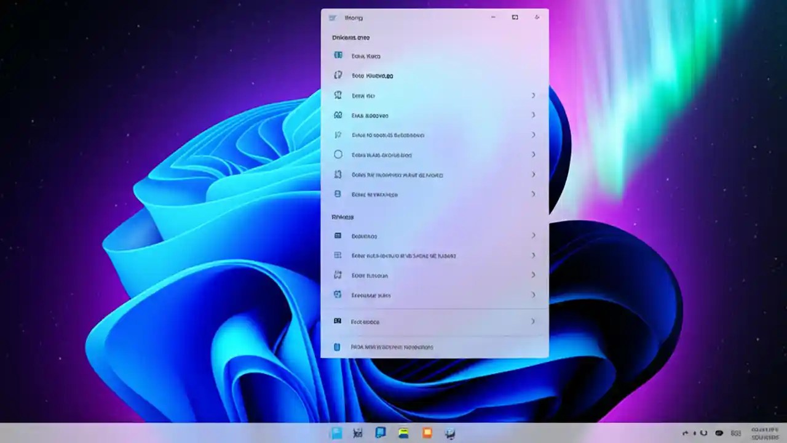Screen dimensions: 787x443
Task: Select the phone icon beside the first device entry
Action: [x=338, y=55]
